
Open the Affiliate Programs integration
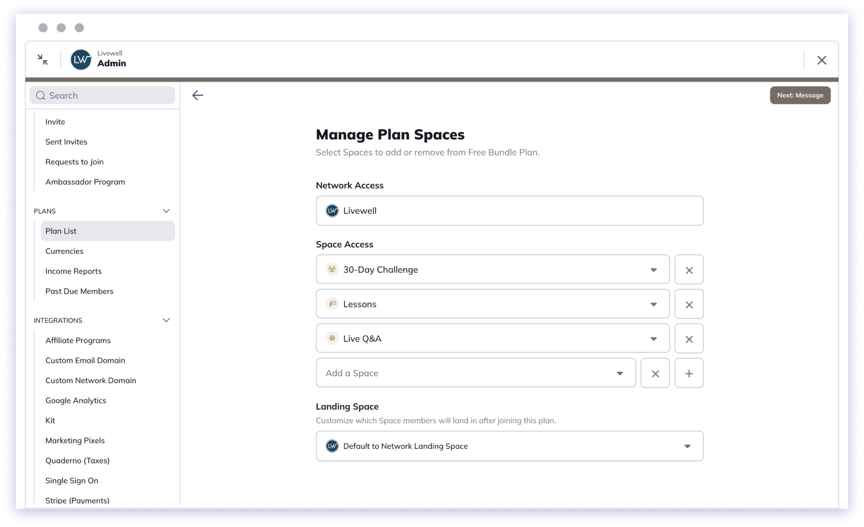pos(78,340)
